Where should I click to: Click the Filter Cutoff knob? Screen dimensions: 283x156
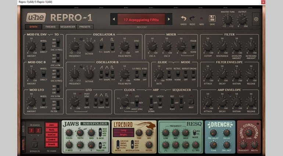[208, 46]
